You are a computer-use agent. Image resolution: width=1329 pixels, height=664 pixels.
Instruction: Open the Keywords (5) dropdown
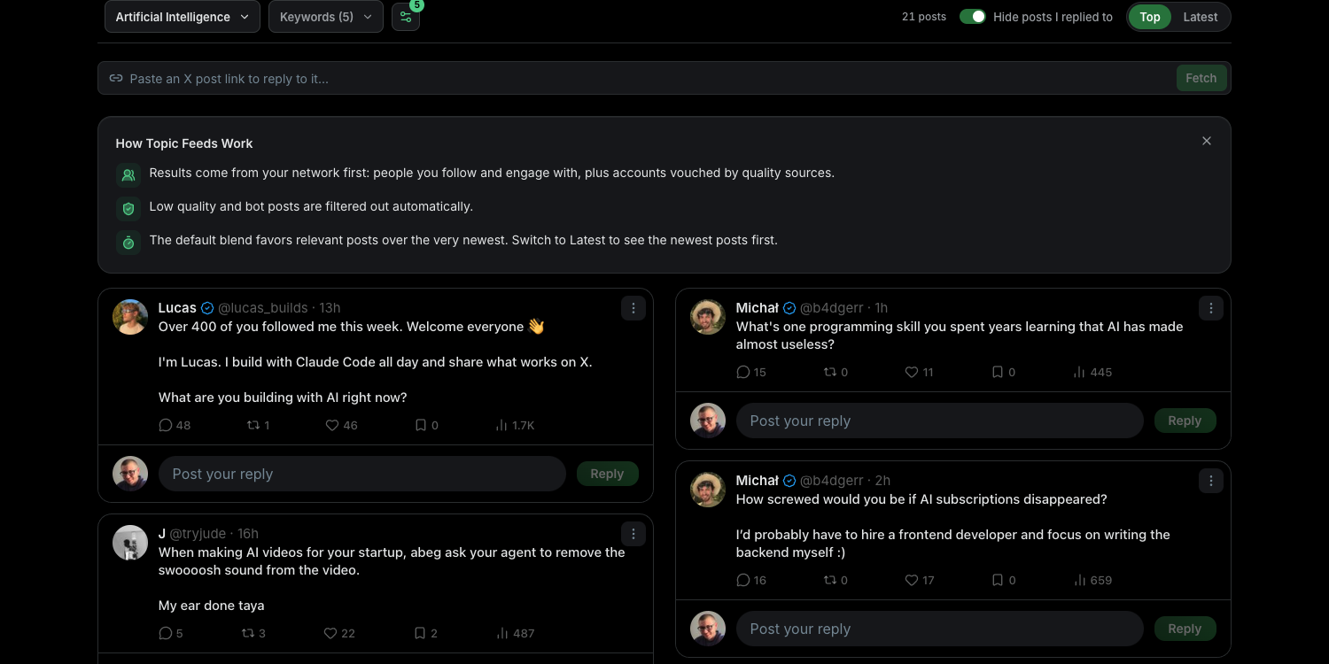(x=326, y=17)
